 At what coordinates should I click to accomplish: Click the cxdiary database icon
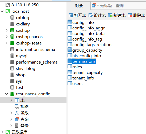pyautogui.click(x=12, y=24)
